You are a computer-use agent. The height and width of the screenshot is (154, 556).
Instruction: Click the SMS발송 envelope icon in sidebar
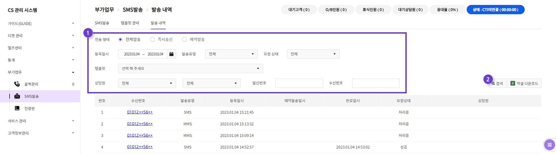[x=17, y=96]
